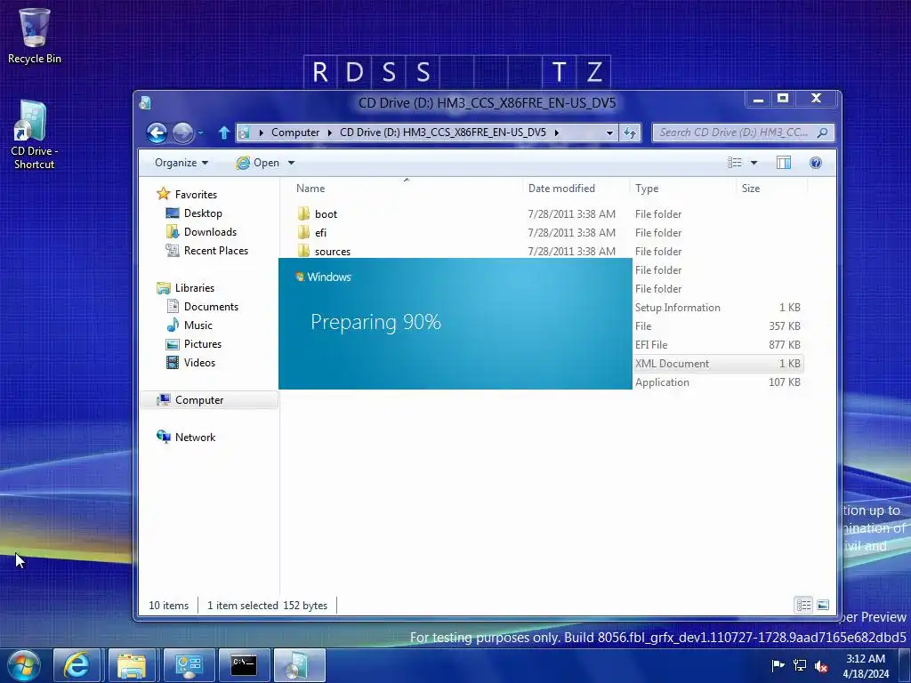The width and height of the screenshot is (911, 683).
Task: Select the EFI File 877 KB row
Action: [718, 344]
